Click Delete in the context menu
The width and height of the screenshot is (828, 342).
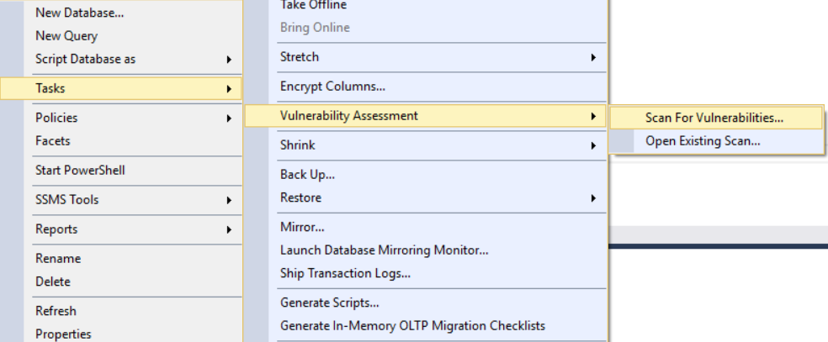click(x=53, y=281)
